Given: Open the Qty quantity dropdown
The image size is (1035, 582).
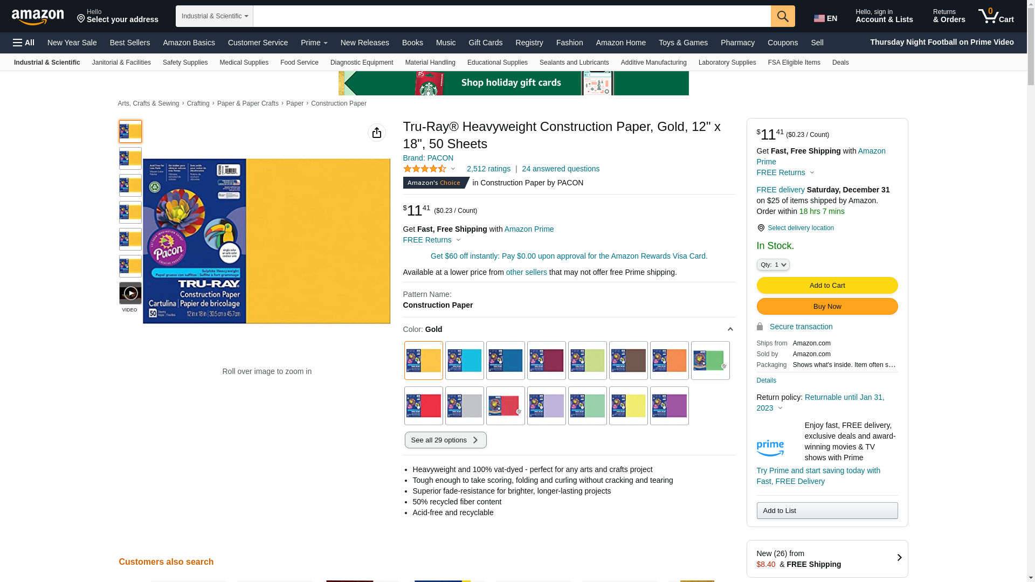Looking at the screenshot, I should click(x=772, y=265).
